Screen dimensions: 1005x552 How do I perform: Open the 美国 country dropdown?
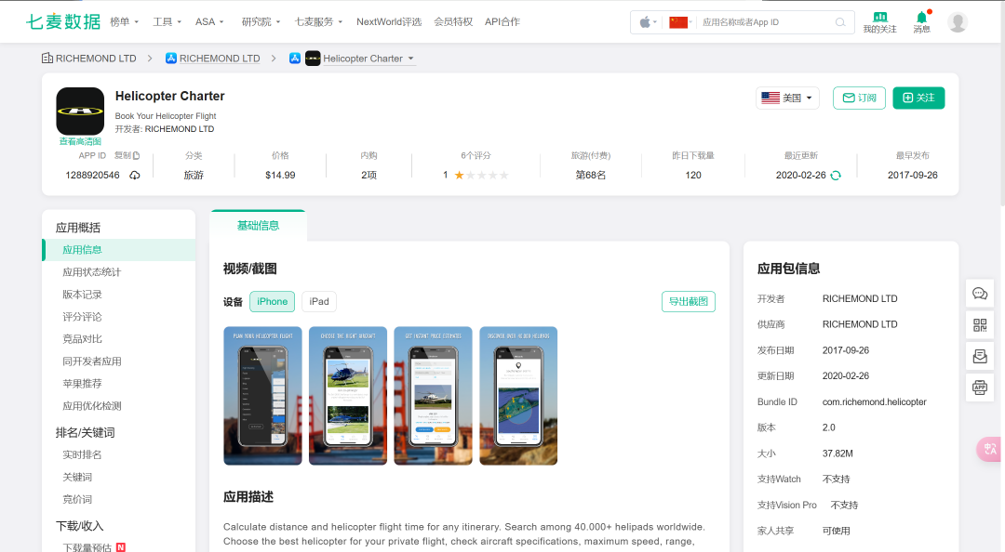(788, 98)
